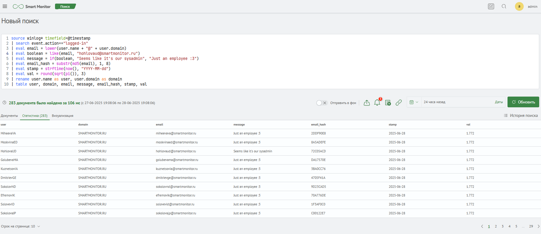The image size is (541, 234).
Task: Click the clock icon beside results count
Action: 4,103
